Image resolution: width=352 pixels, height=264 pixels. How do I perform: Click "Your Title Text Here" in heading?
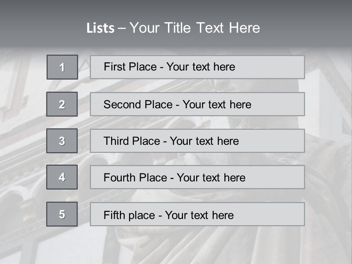point(195,28)
